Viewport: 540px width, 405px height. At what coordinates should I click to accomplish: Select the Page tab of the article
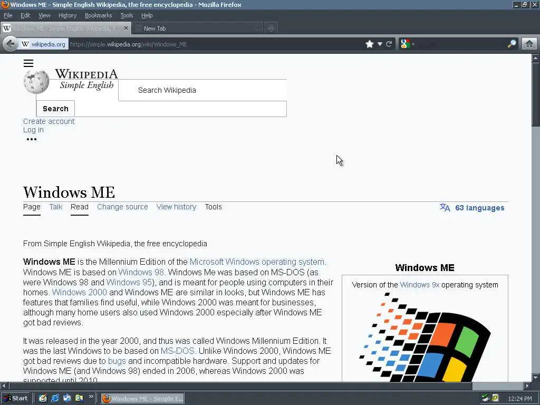[x=32, y=207]
